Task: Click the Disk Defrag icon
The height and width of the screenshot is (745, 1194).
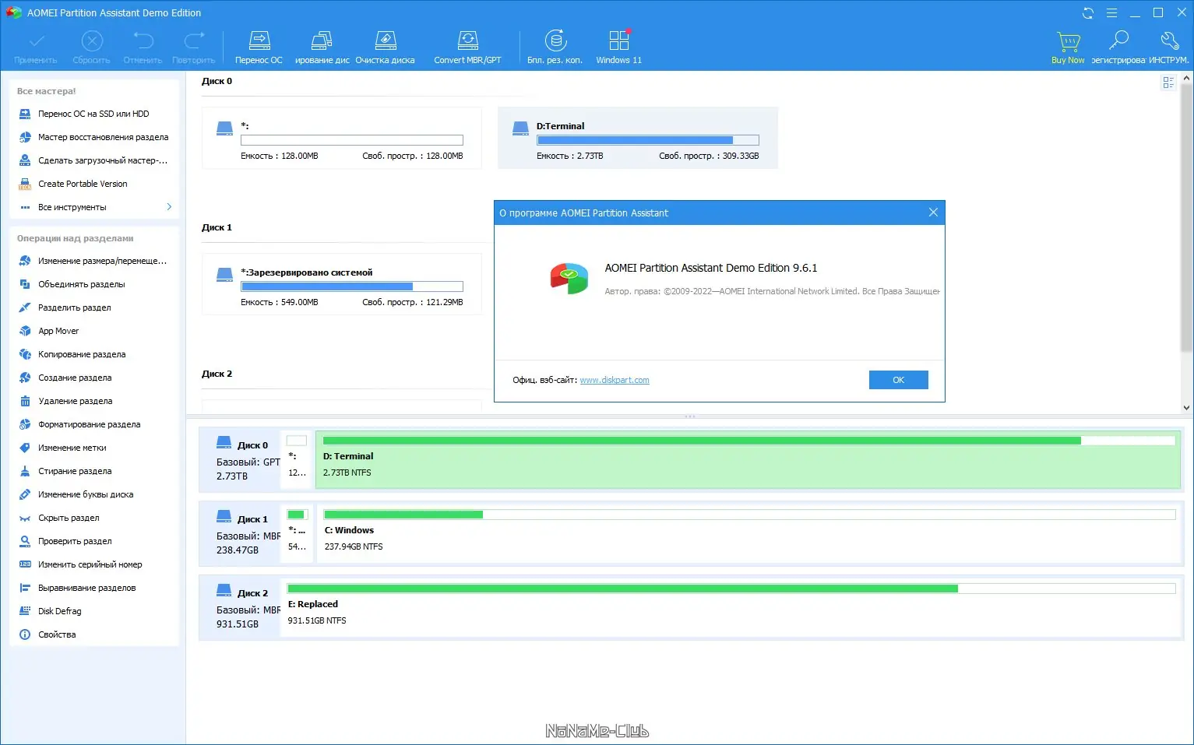Action: [x=25, y=611]
